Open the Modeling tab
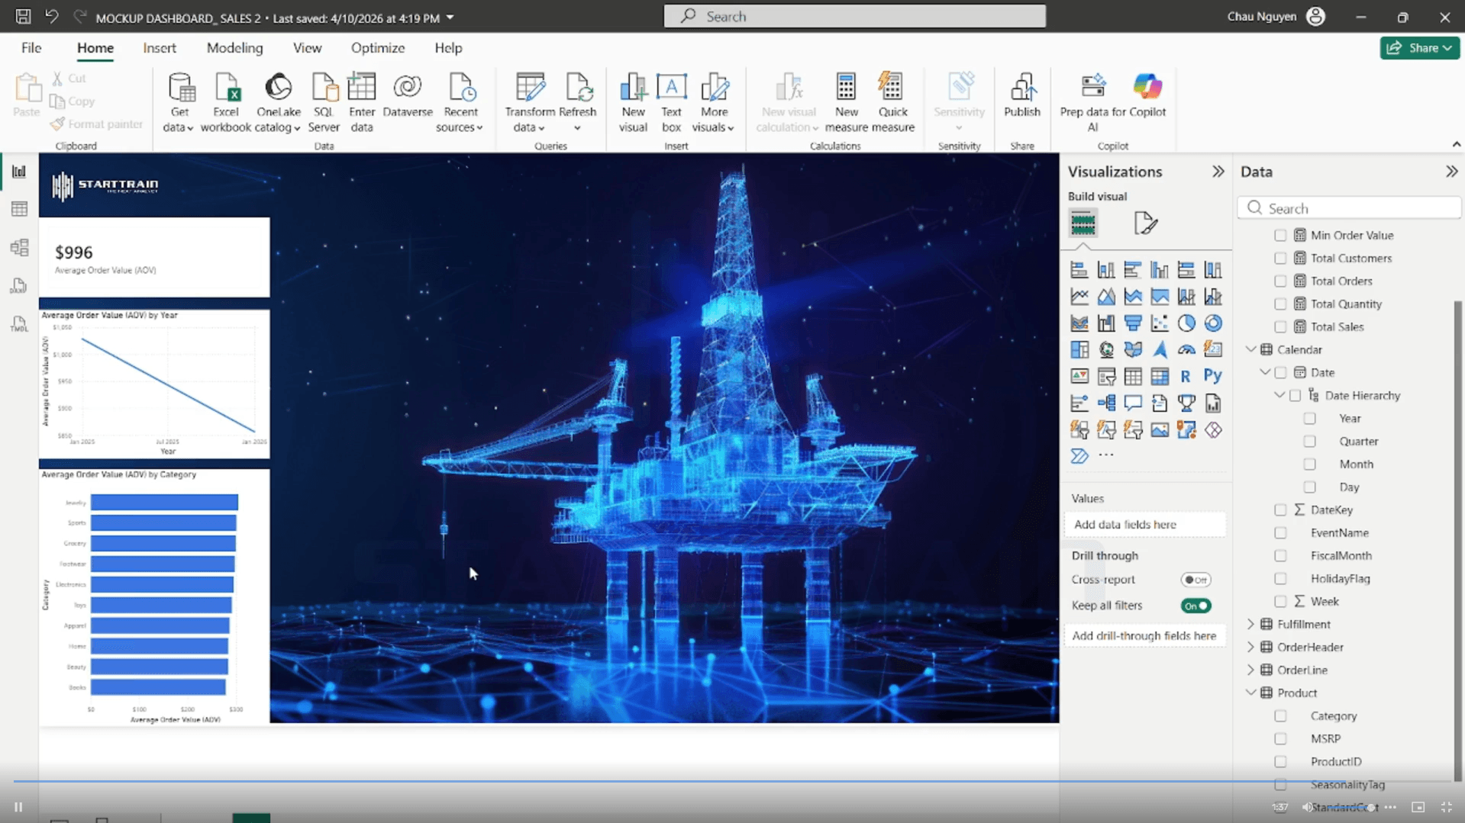1465x823 pixels. click(x=234, y=48)
